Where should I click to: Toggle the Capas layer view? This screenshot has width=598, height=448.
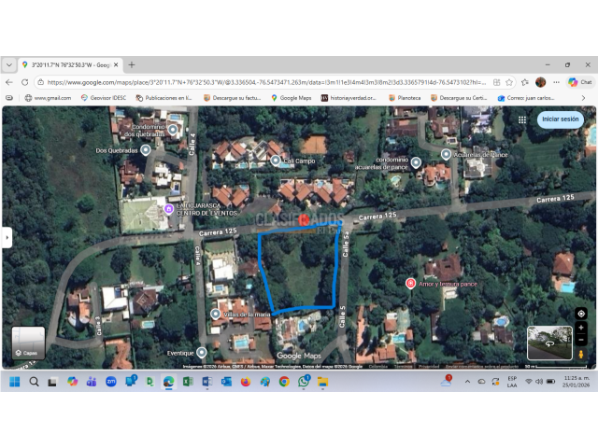click(x=28, y=343)
